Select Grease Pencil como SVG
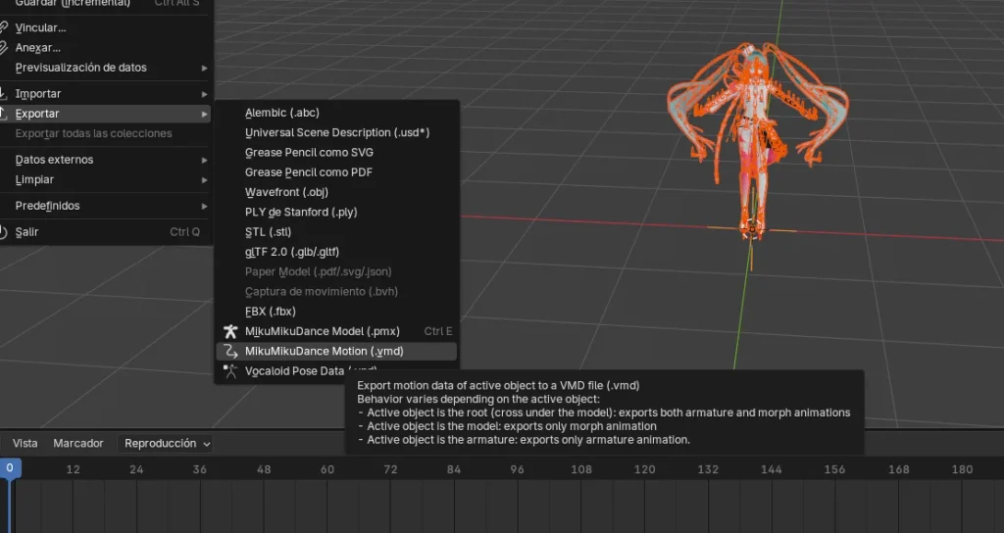The image size is (1004, 533). click(x=337, y=152)
